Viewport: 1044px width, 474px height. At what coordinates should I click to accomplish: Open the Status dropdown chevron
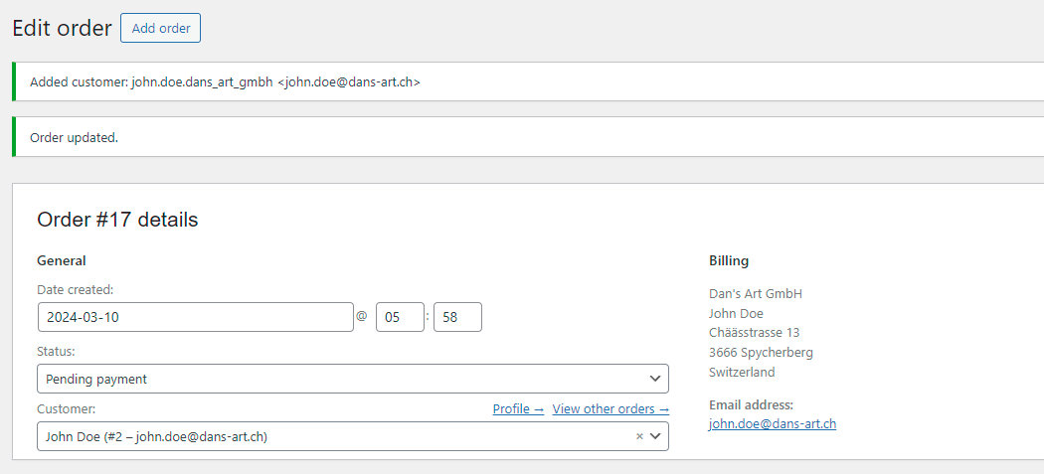pos(655,379)
